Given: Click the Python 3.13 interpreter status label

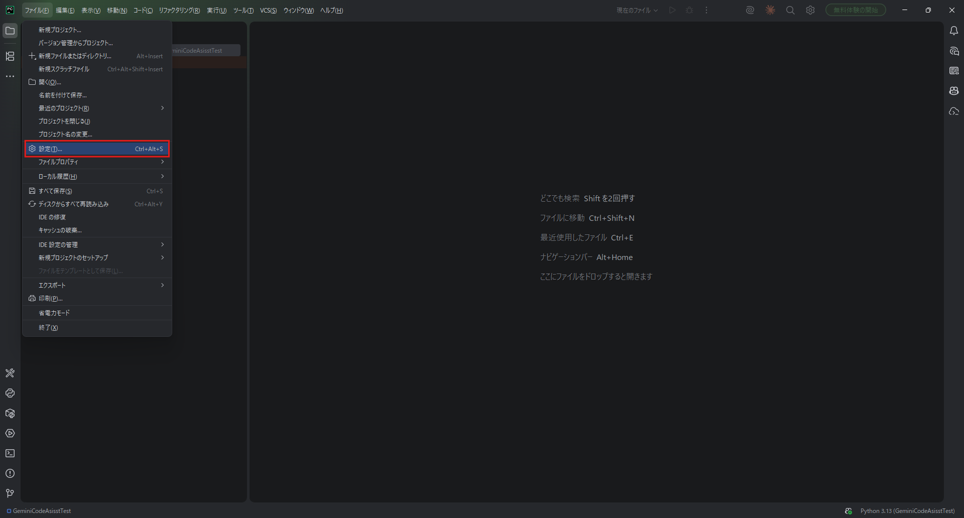Looking at the screenshot, I should (907, 511).
